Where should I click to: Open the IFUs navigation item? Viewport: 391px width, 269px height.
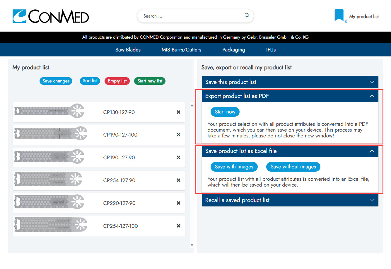tap(270, 50)
